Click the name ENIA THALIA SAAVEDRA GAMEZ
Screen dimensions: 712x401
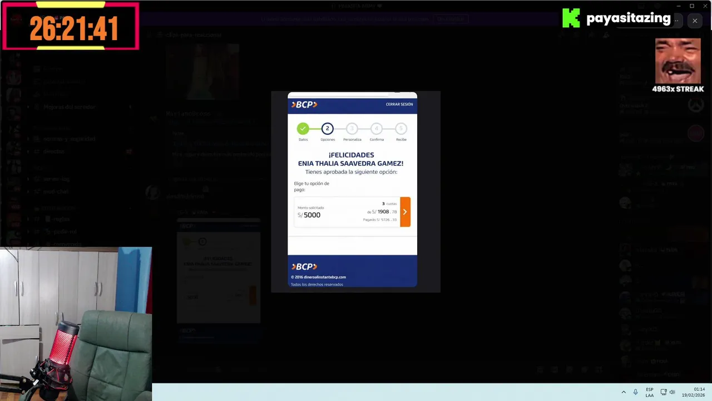(x=350, y=163)
